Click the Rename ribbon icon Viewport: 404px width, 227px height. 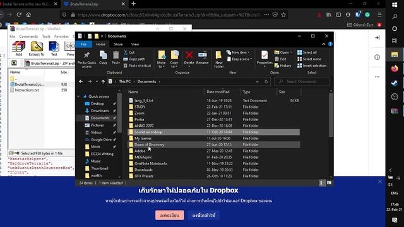202,57
